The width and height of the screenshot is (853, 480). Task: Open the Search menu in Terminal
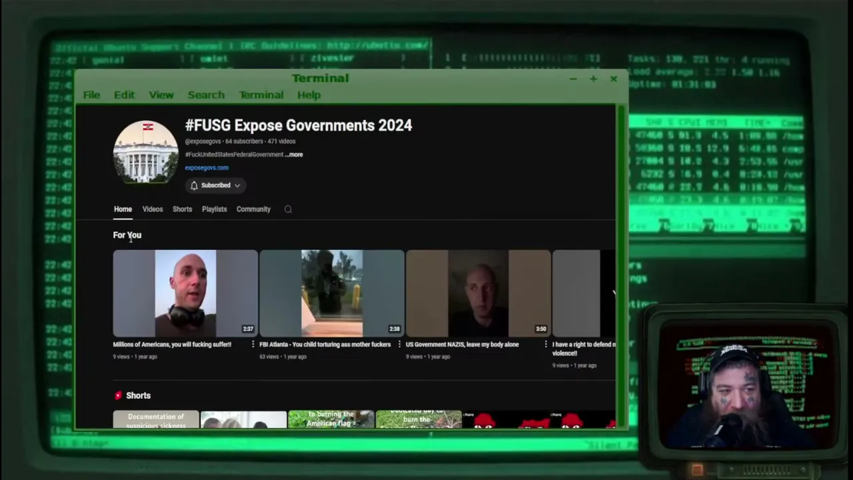pos(206,95)
